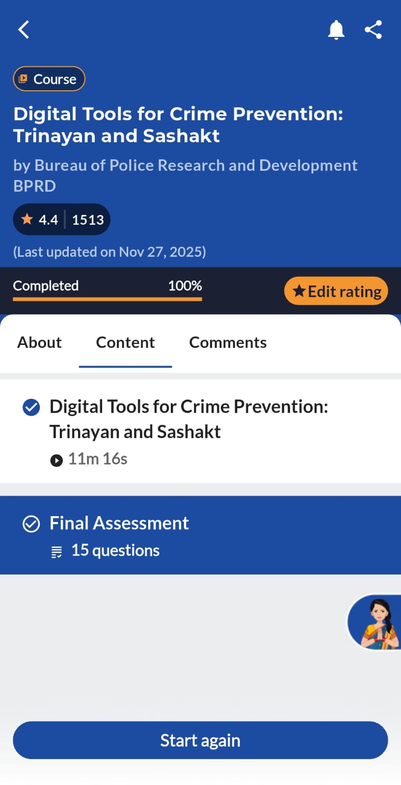Click completed checkmark on video lesson
The height and width of the screenshot is (785, 401).
31,407
